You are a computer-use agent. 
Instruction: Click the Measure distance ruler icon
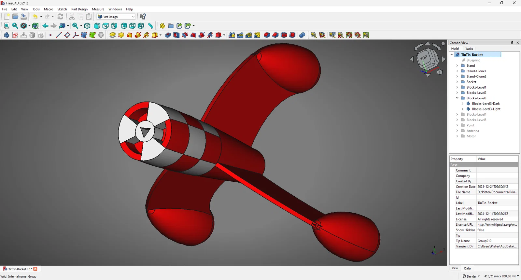click(x=150, y=26)
